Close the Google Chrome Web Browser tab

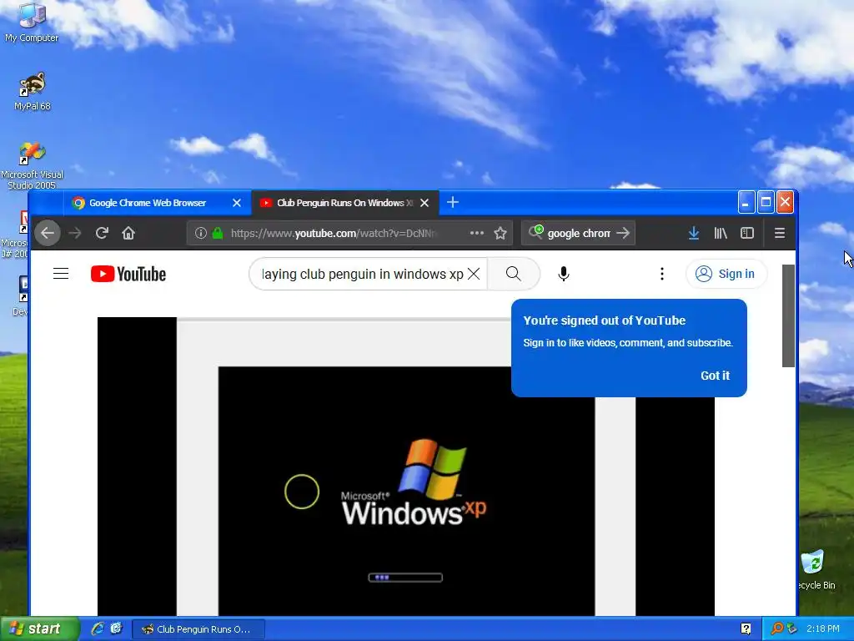coord(236,203)
